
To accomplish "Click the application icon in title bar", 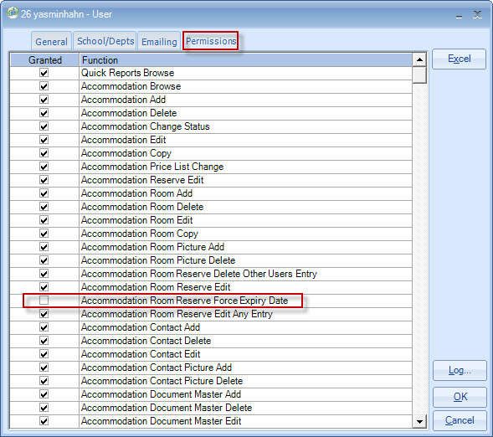I will point(13,13).
